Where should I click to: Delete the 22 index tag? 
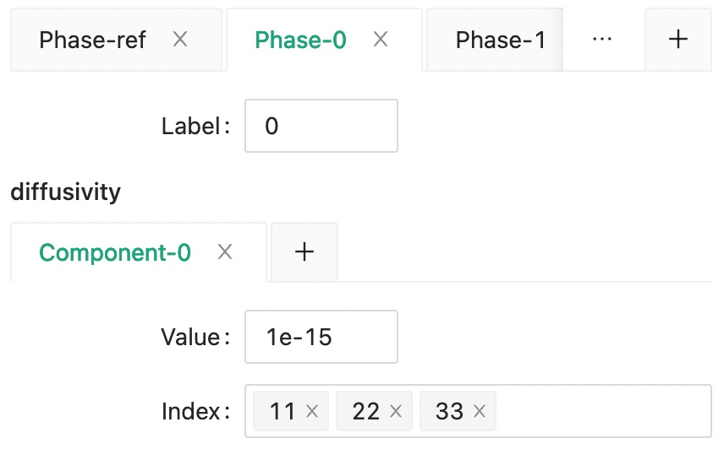(395, 412)
